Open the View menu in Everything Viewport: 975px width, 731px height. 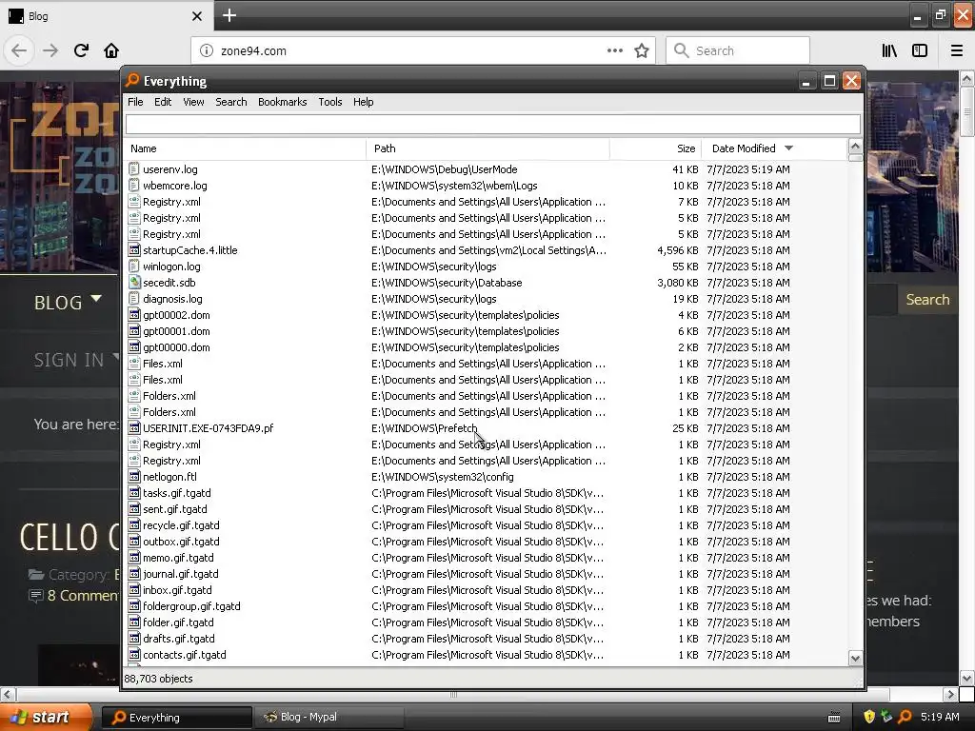point(193,102)
